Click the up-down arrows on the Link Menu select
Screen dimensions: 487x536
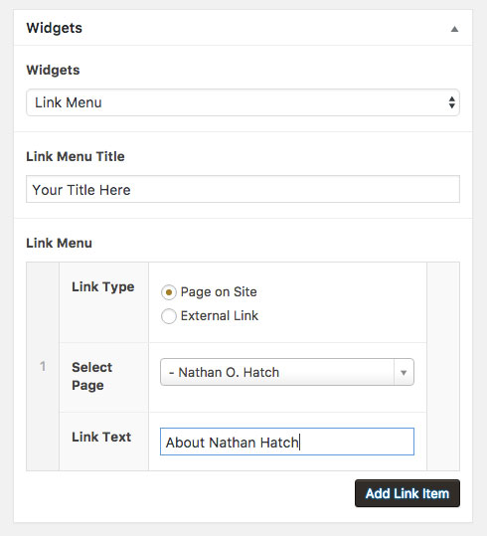[x=452, y=102]
